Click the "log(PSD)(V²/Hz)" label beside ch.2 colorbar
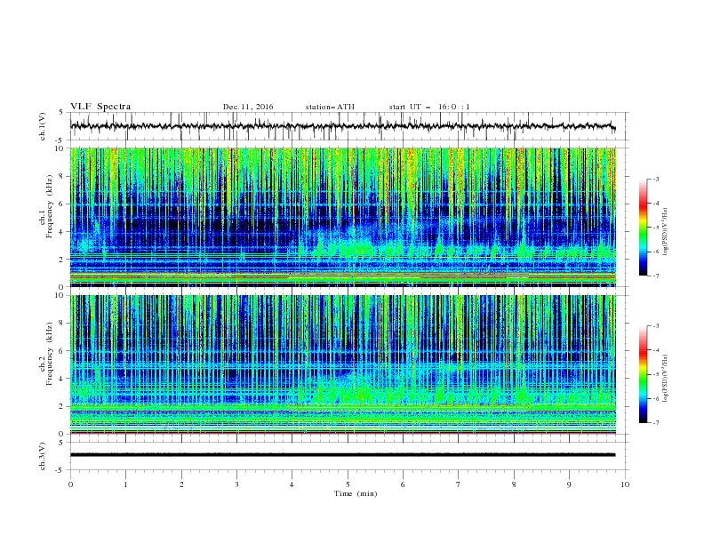Screen dimensions: 704x544 [665, 378]
